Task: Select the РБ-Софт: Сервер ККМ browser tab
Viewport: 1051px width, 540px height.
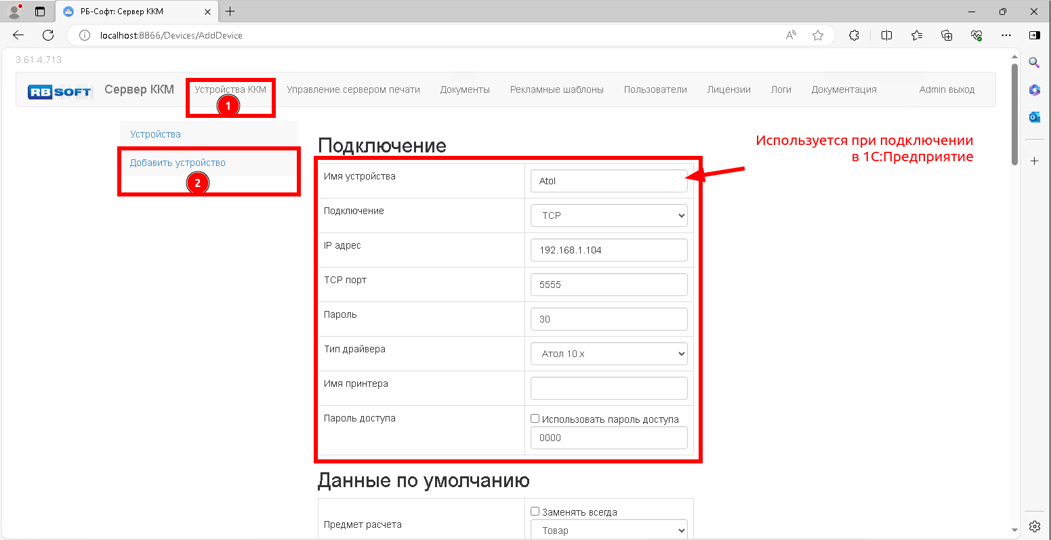Action: (138, 12)
